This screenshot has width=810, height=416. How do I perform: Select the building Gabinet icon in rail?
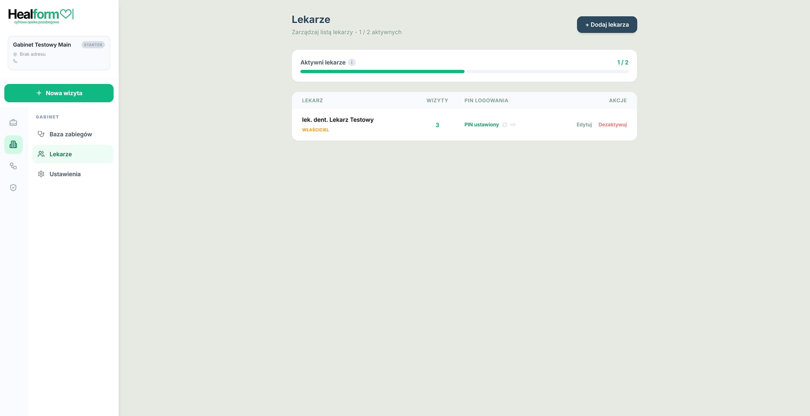pyautogui.click(x=13, y=145)
